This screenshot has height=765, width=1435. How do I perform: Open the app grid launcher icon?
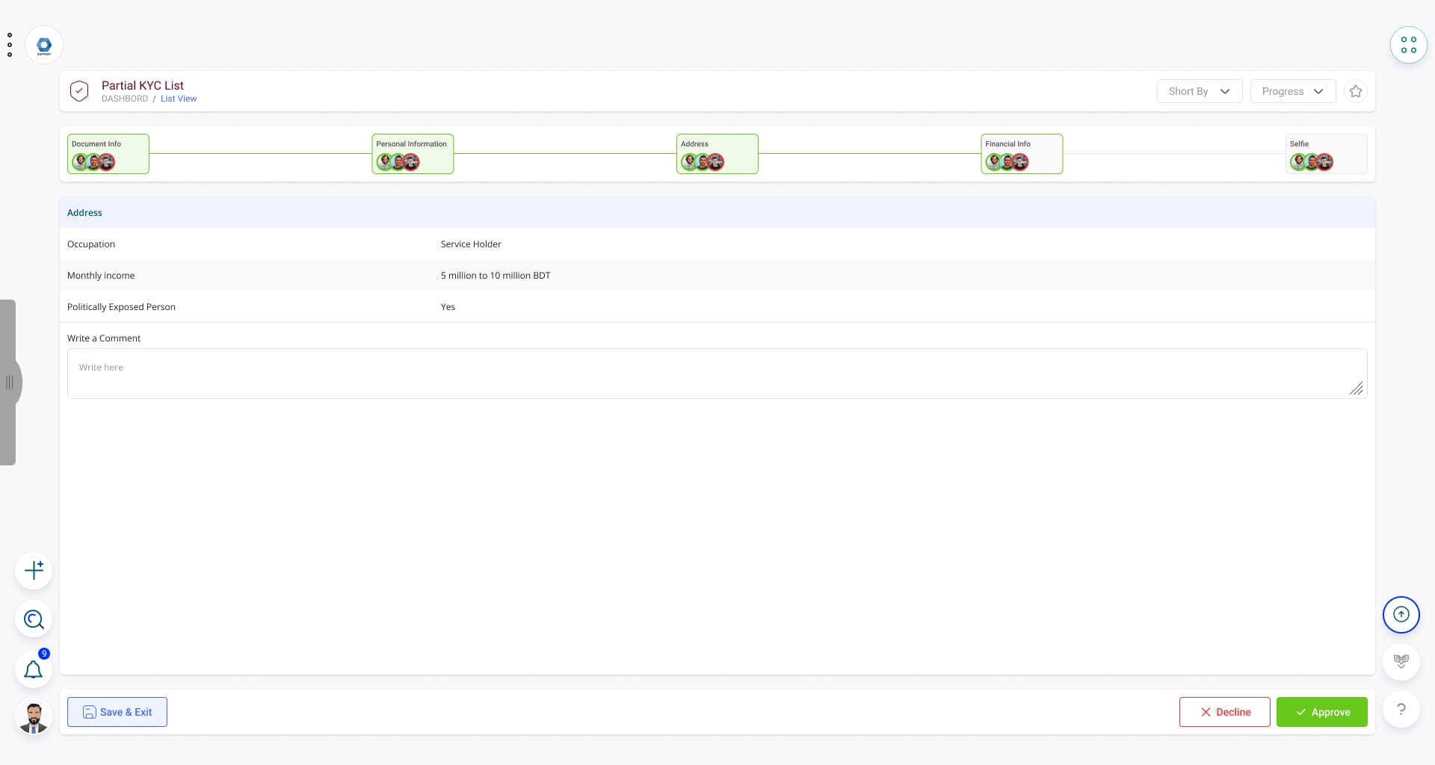pos(1408,45)
